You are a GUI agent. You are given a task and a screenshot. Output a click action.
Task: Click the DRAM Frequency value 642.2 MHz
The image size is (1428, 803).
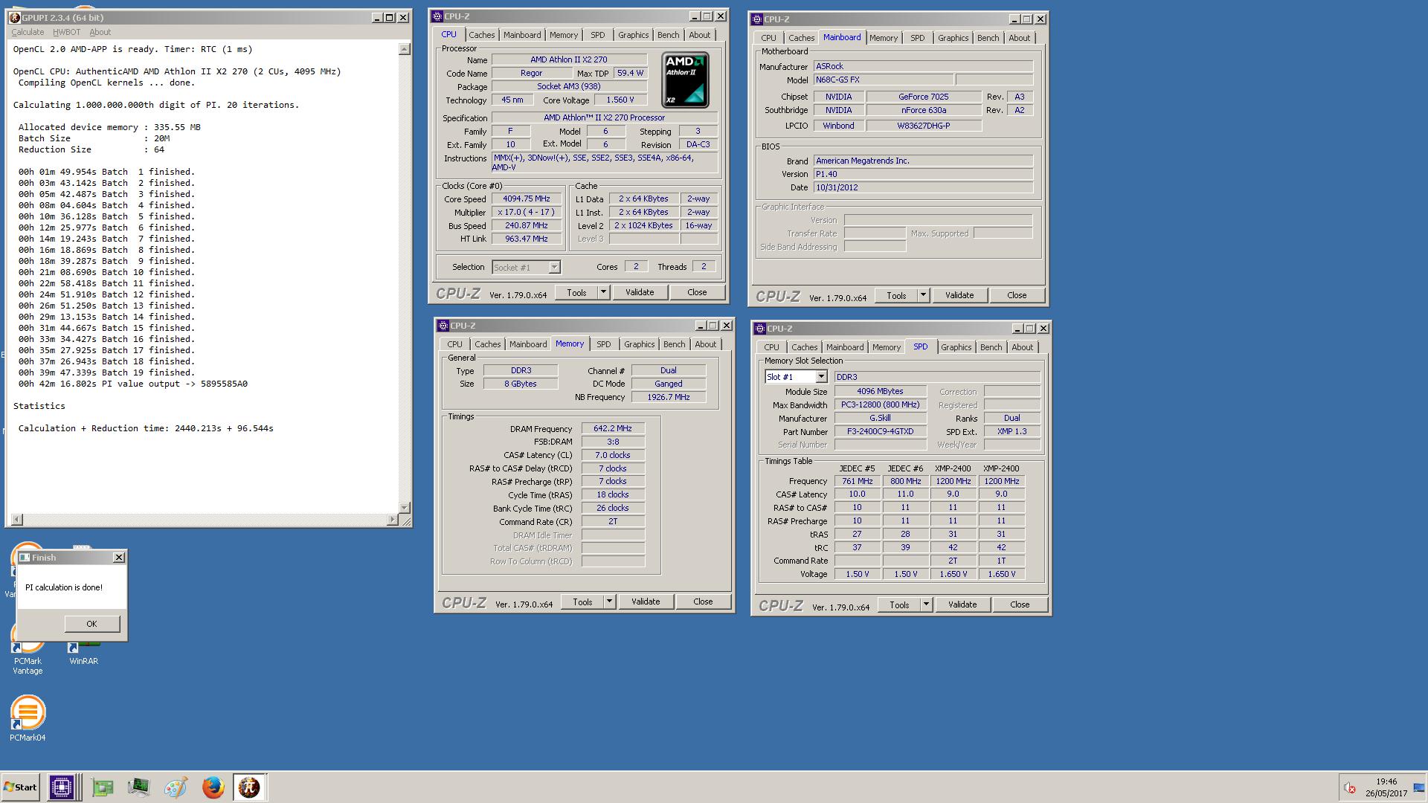pyautogui.click(x=612, y=428)
